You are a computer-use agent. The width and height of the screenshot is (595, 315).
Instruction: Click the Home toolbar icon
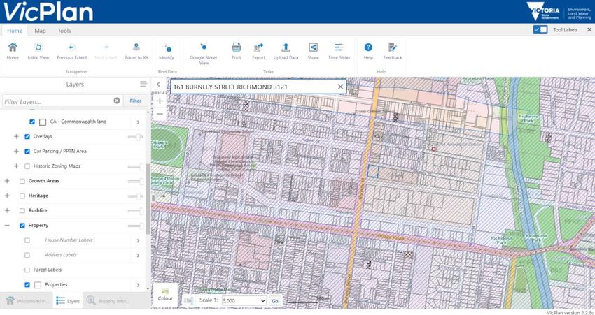coord(13,47)
